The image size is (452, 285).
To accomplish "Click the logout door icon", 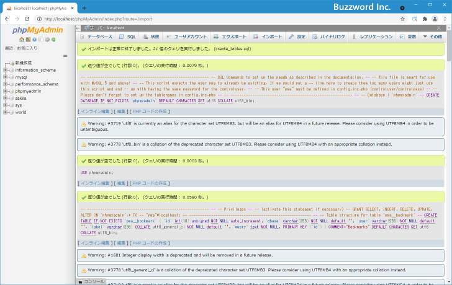I will click(x=28, y=40).
